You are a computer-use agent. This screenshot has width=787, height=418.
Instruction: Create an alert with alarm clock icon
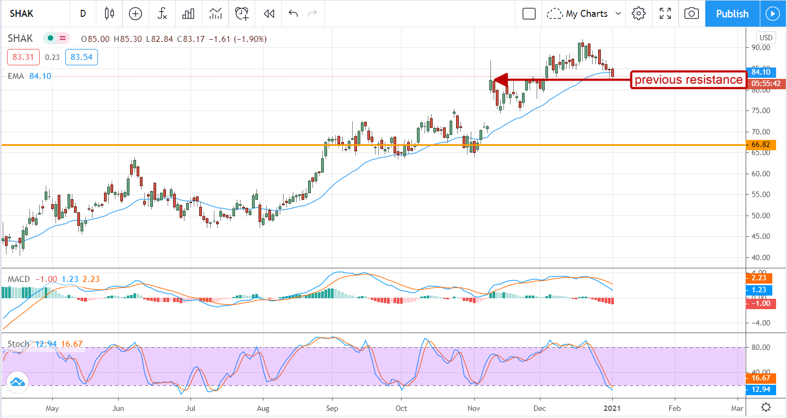pos(242,14)
